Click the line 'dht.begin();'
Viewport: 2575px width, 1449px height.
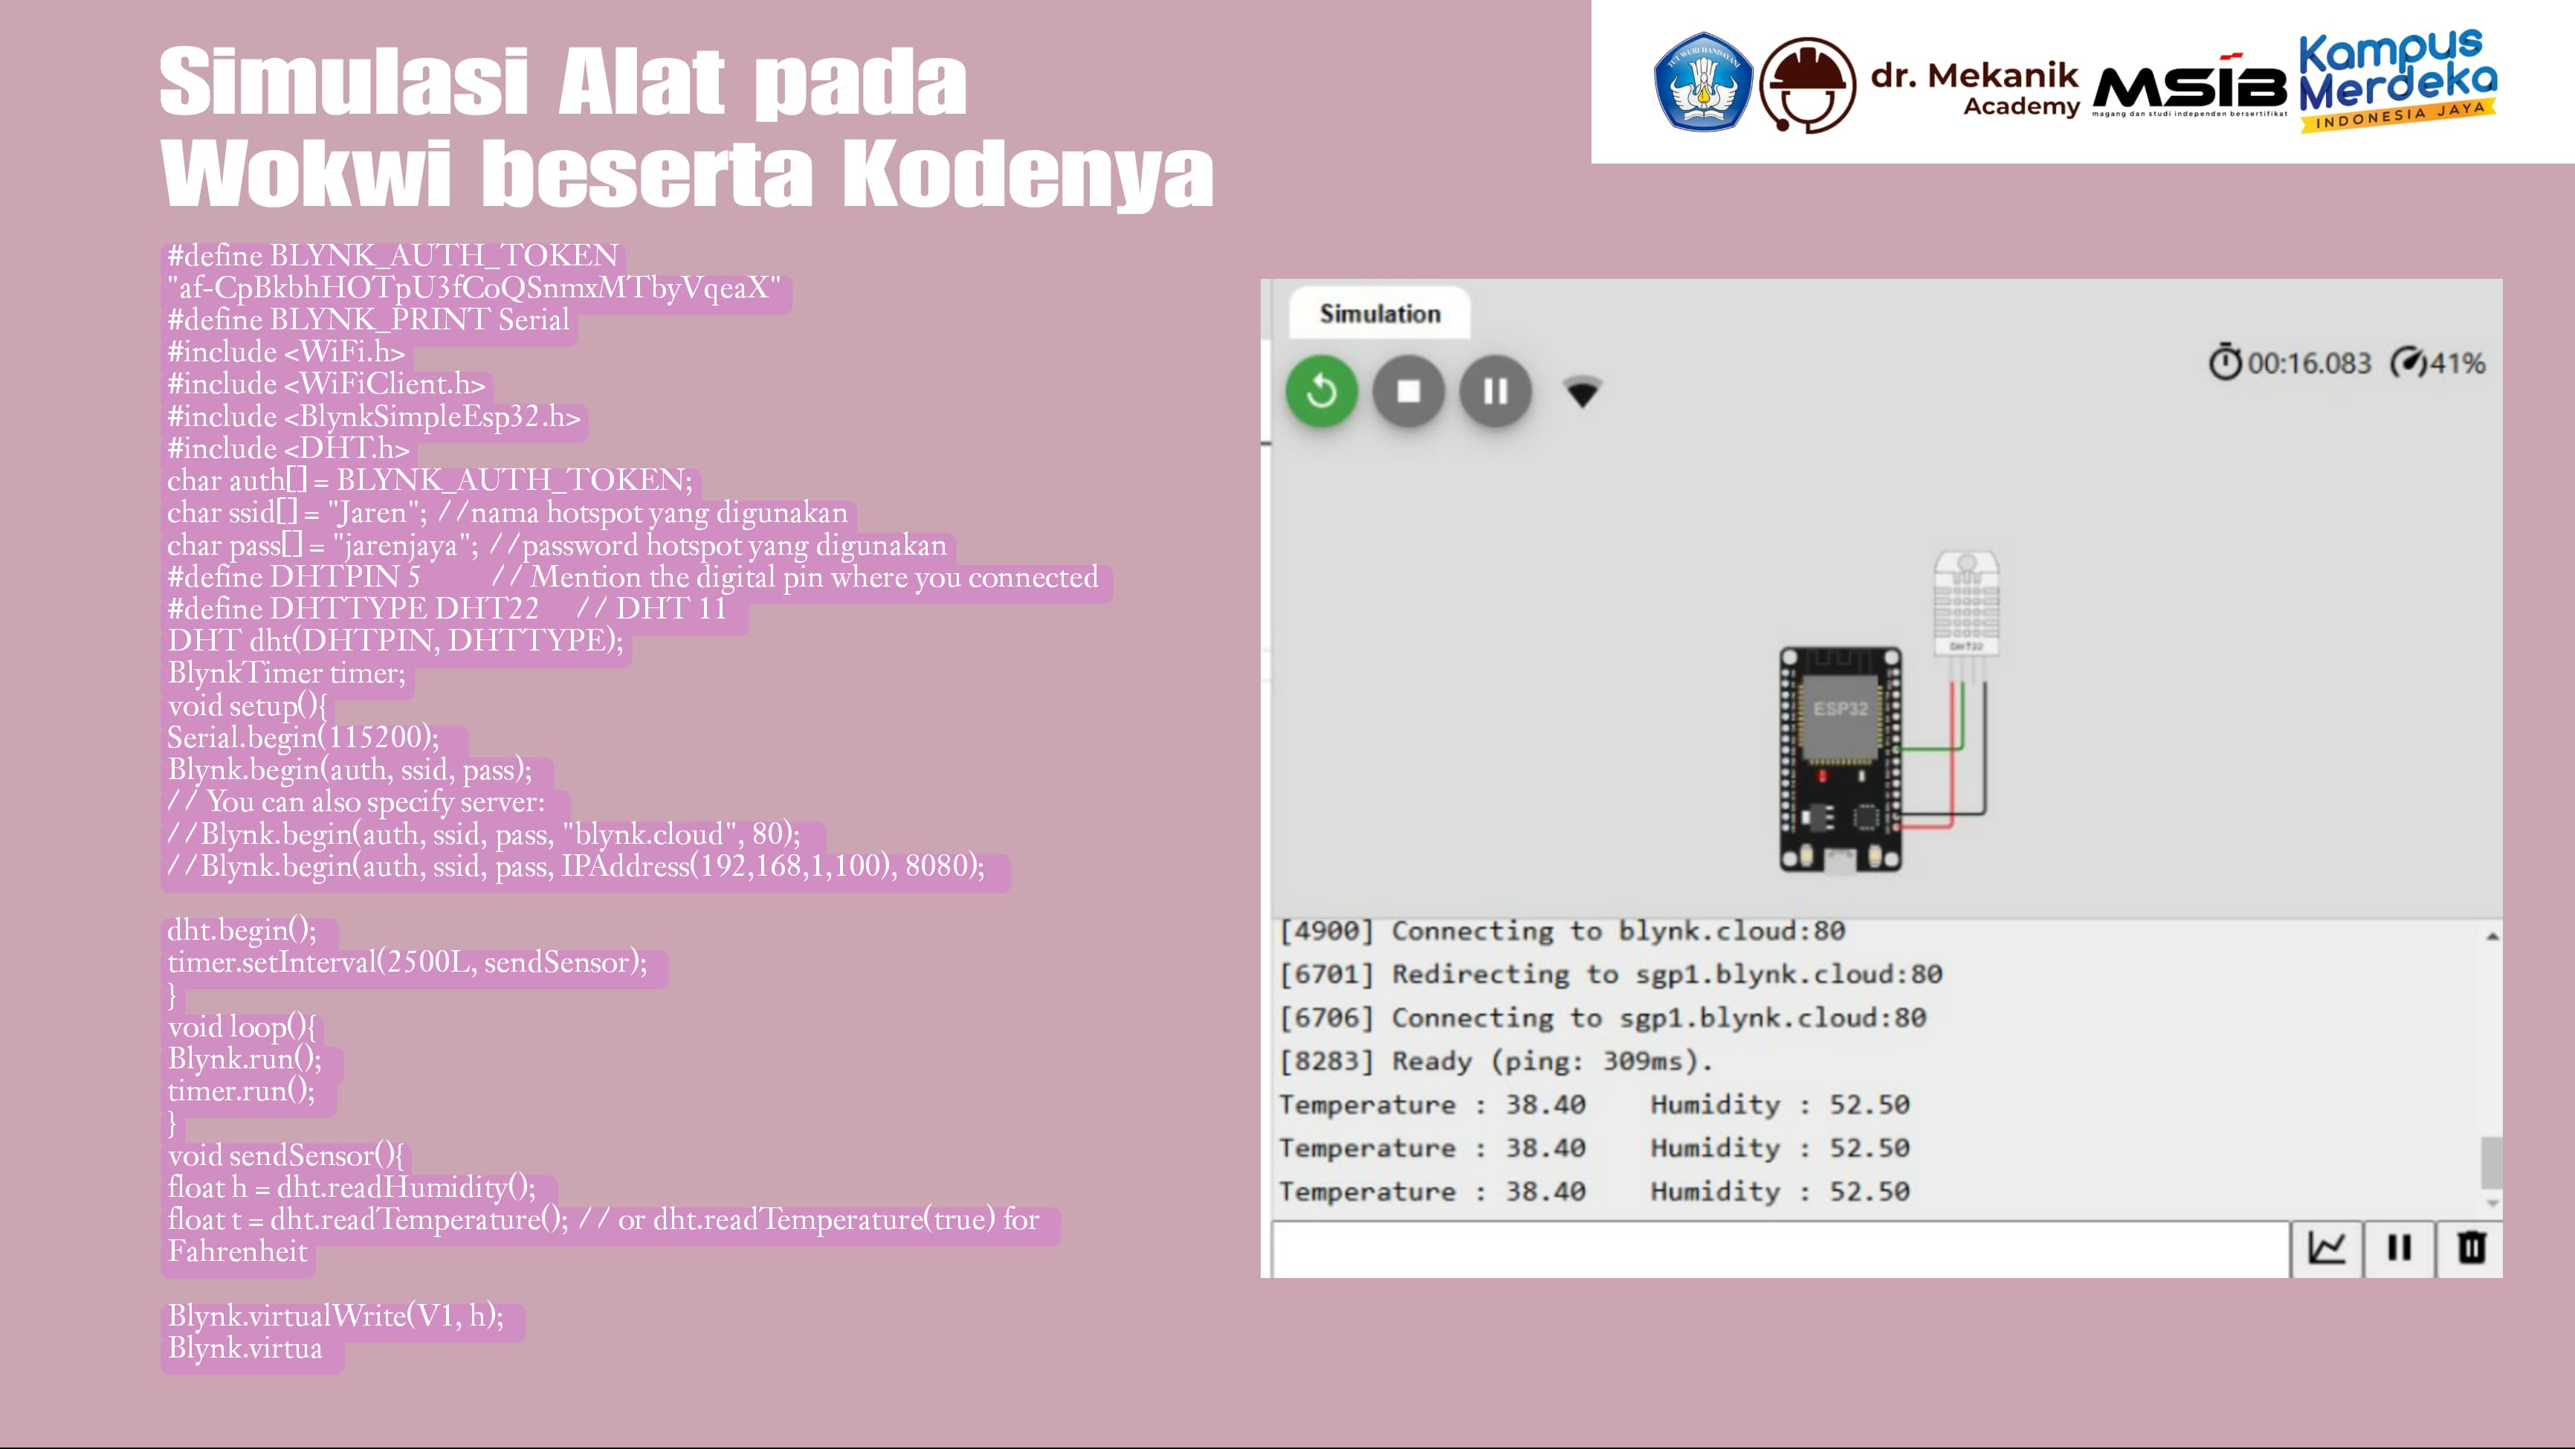(x=242, y=930)
